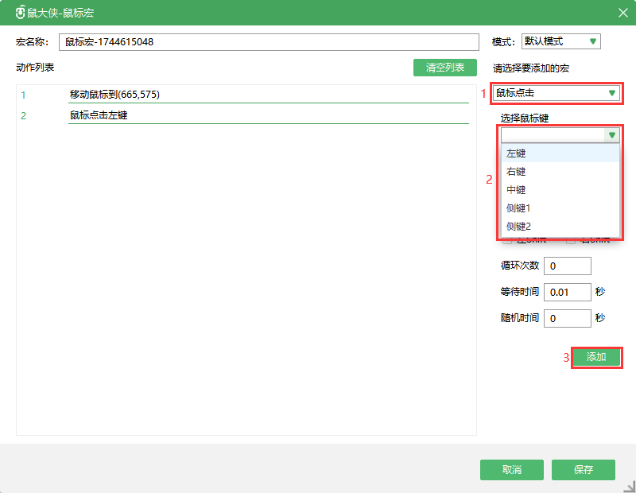Close the 鼠标宏 dialog window

(622, 13)
